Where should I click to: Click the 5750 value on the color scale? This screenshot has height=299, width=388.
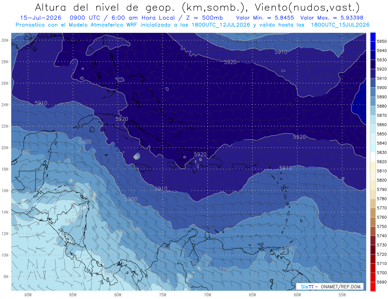(382, 226)
